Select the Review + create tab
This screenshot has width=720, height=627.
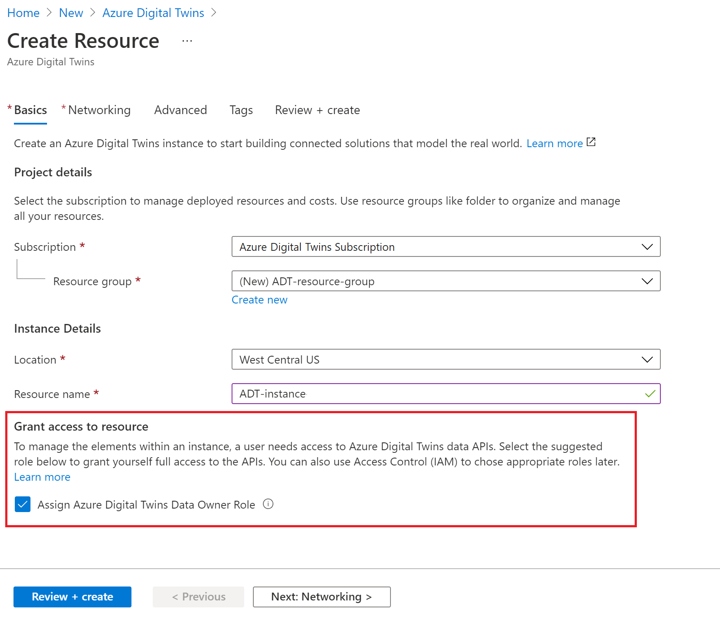pyautogui.click(x=317, y=110)
